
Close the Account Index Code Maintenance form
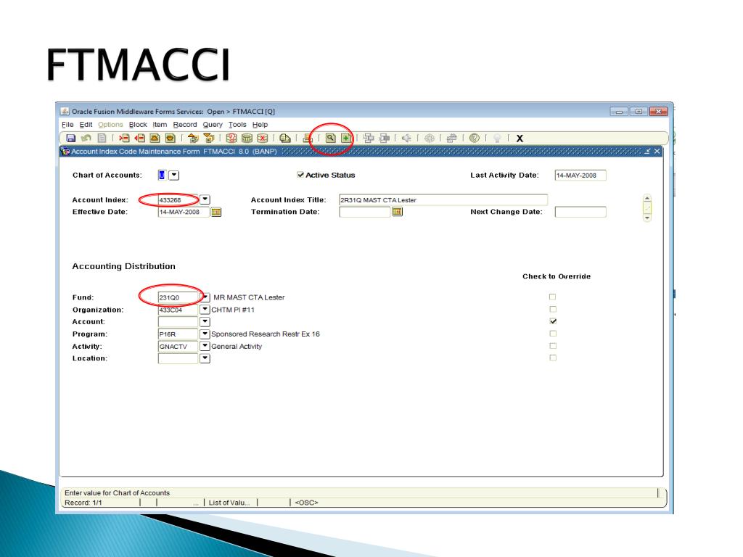coord(657,151)
